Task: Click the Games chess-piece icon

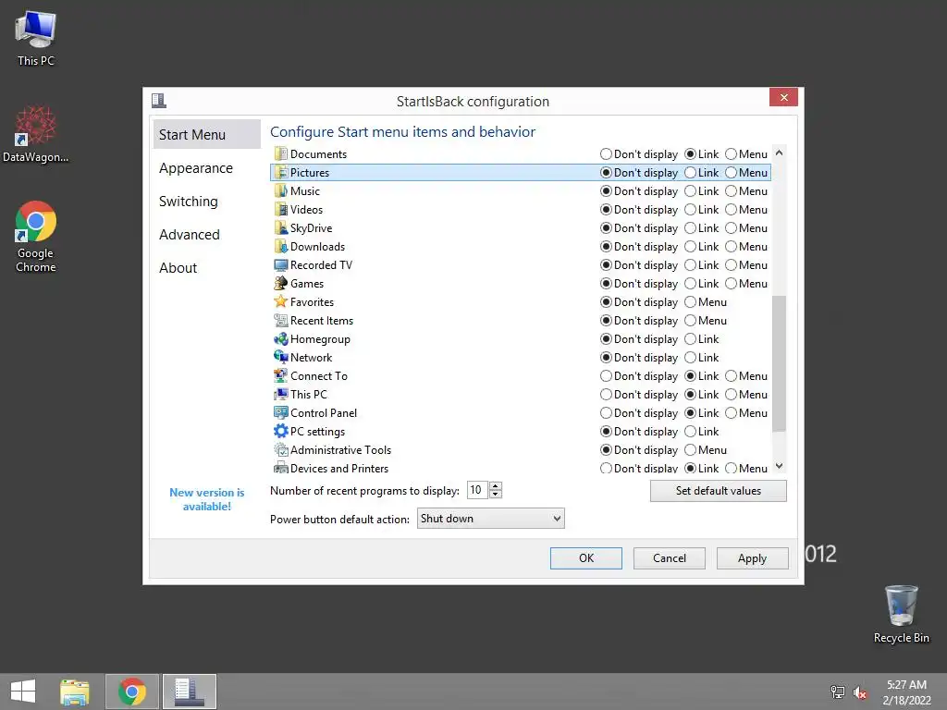Action: [281, 283]
